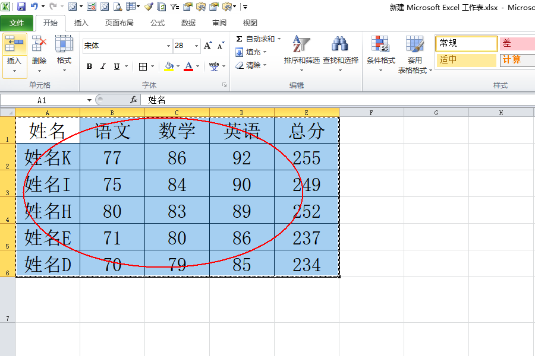
Task: Open Conditional Formatting icon
Action: pos(380,44)
